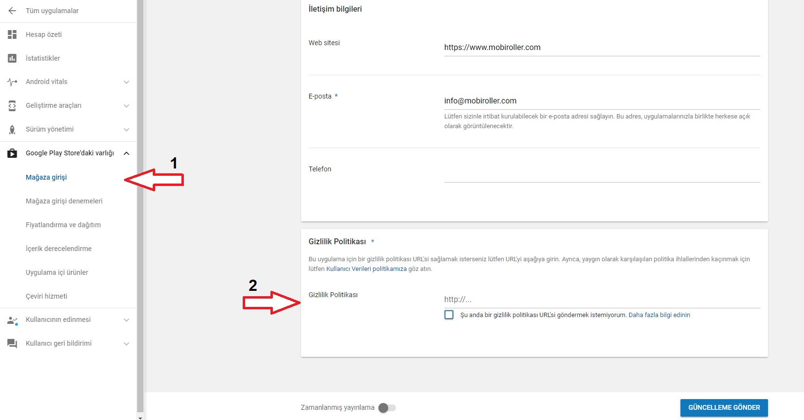Click the Kullanıcının edinmesi people icon
Screen dimensions: 804x420
click(x=12, y=320)
